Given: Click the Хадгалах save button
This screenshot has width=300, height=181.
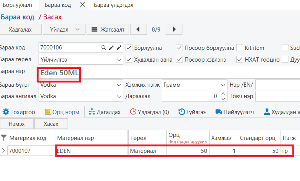Looking at the screenshot, I should 20,29.
